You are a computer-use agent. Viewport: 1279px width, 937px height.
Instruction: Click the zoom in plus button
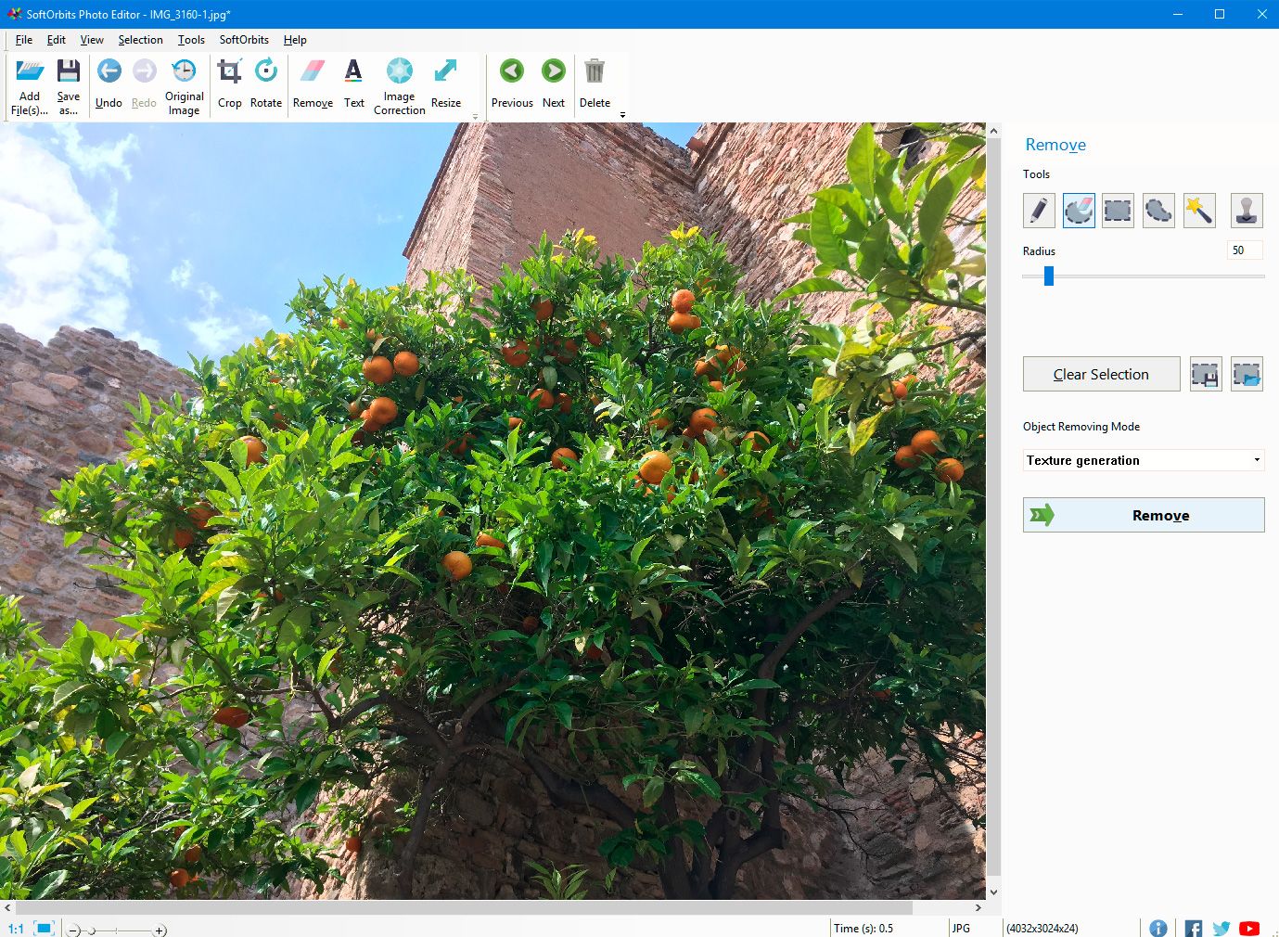click(160, 930)
